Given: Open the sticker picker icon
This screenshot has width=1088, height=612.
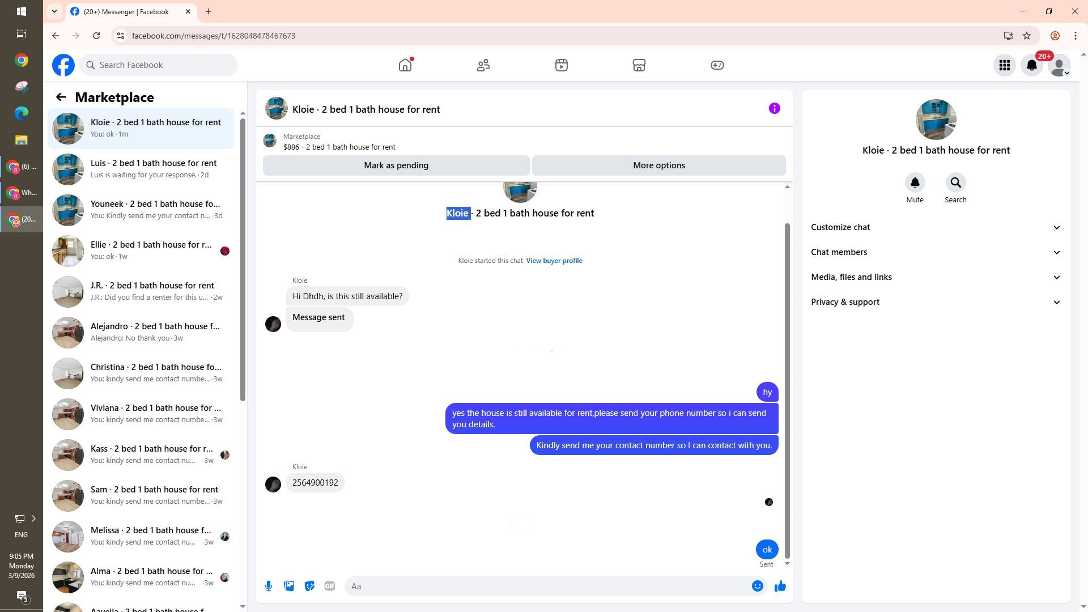Looking at the screenshot, I should pyautogui.click(x=309, y=586).
